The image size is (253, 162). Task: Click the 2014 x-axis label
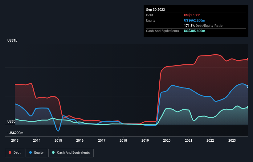37,140
